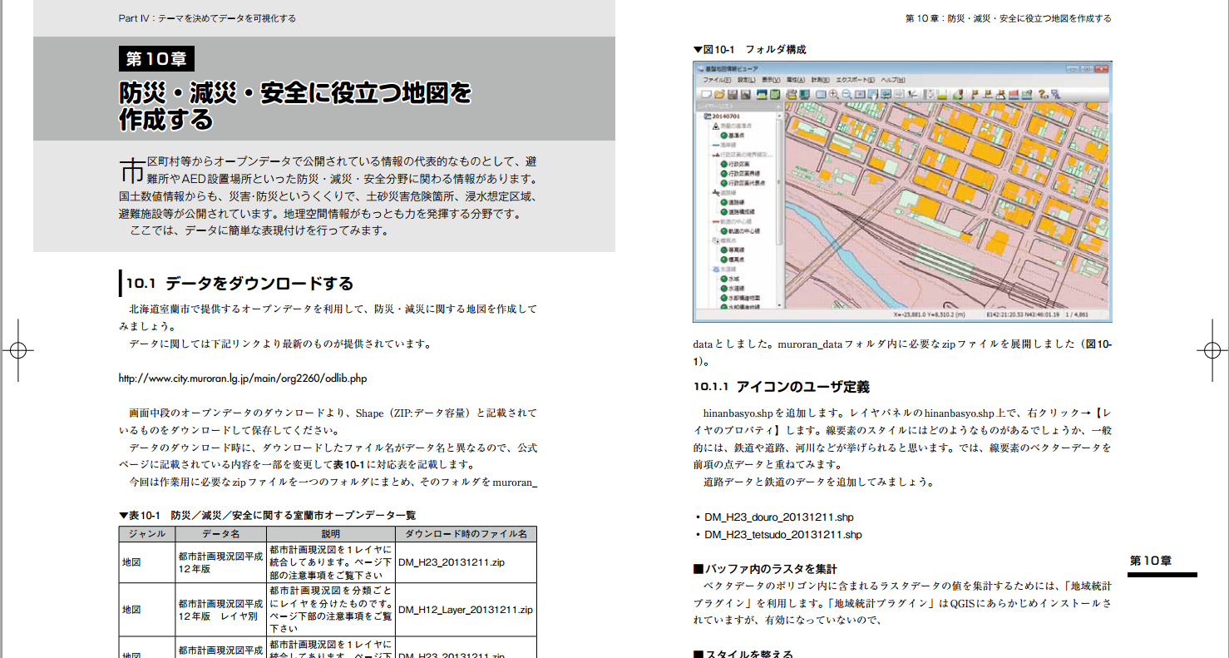Click the 第10章 chapter tab in right margin
This screenshot has width=1229, height=658.
(x=1150, y=561)
